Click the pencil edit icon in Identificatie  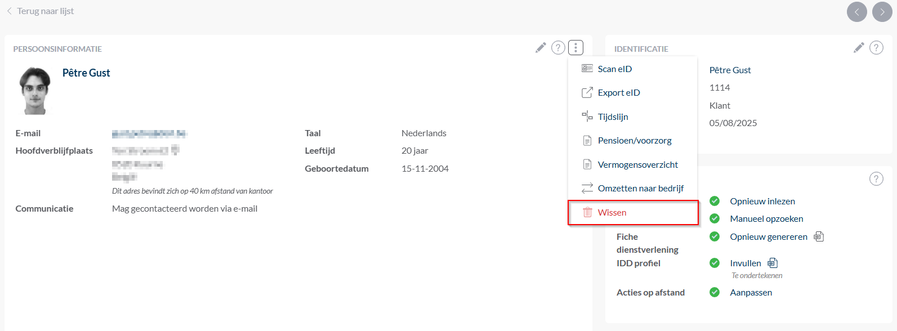(x=859, y=48)
